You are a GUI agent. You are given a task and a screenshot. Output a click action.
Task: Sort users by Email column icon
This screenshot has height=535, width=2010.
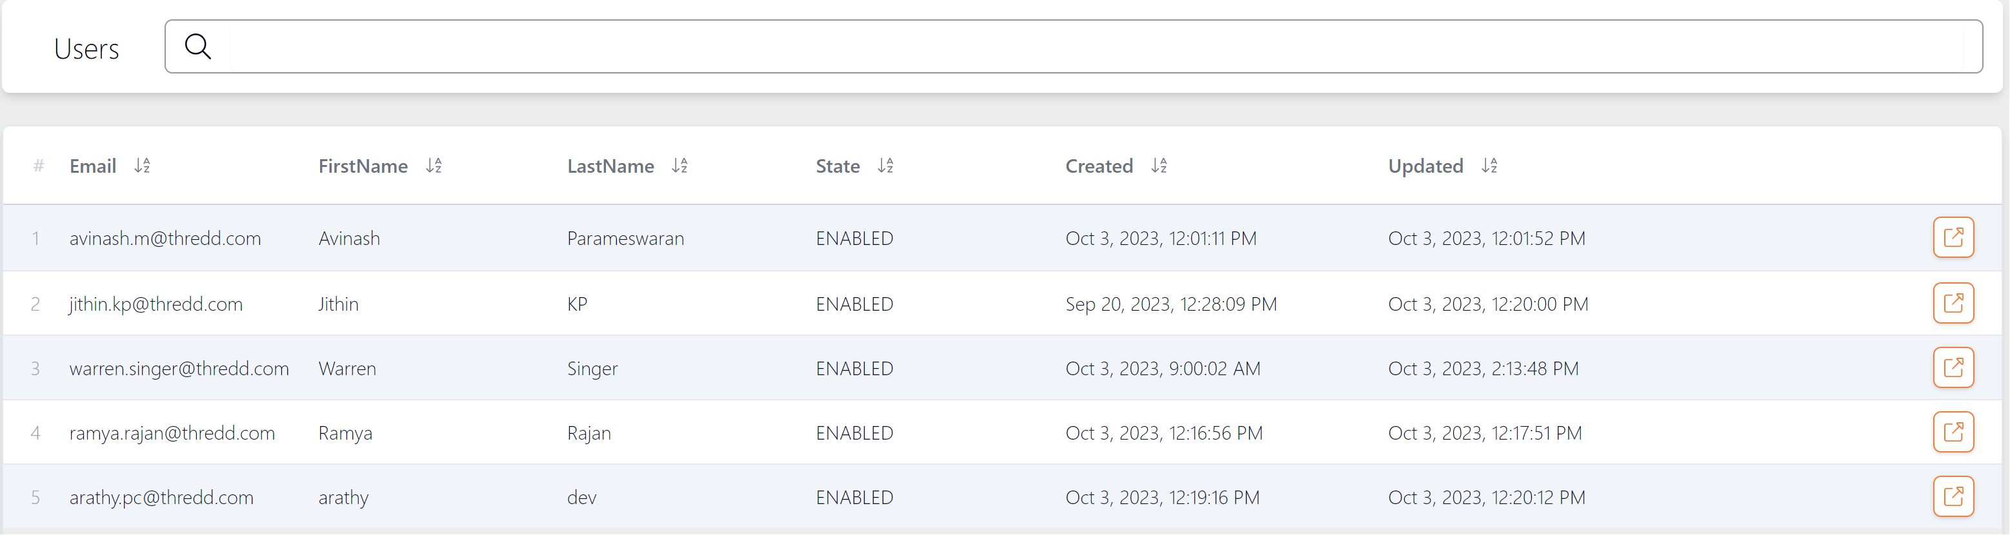point(142,166)
